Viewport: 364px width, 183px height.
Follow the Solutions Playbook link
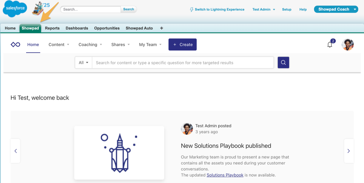click(x=225, y=175)
